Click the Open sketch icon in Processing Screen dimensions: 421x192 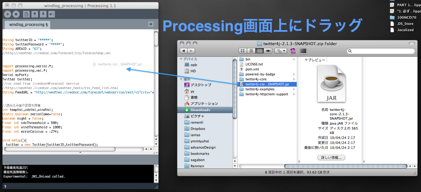click(35, 14)
